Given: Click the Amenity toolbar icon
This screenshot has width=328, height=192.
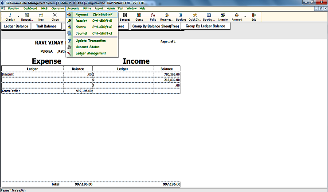Looking at the screenshot, I should tap(223, 17).
